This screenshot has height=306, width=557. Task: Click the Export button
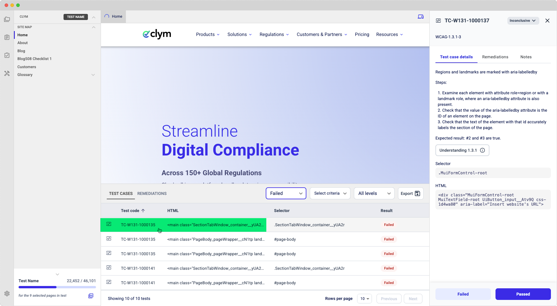point(410,193)
